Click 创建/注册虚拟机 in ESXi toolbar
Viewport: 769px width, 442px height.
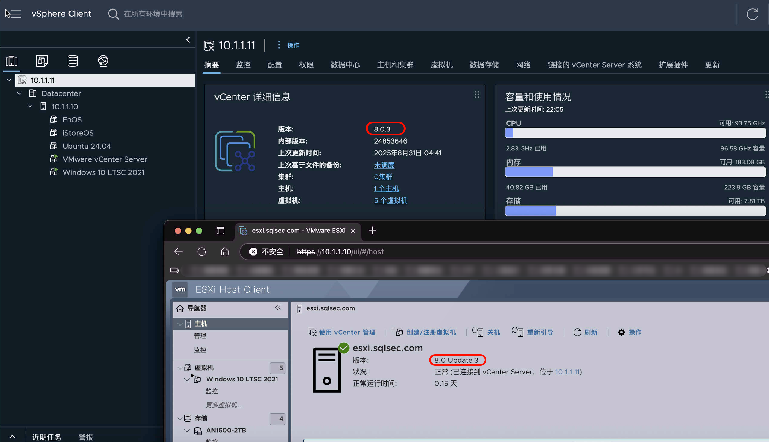coord(423,332)
